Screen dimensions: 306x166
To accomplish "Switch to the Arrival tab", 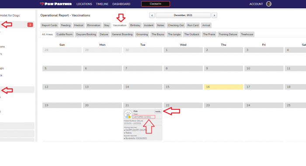I will point(206,25).
